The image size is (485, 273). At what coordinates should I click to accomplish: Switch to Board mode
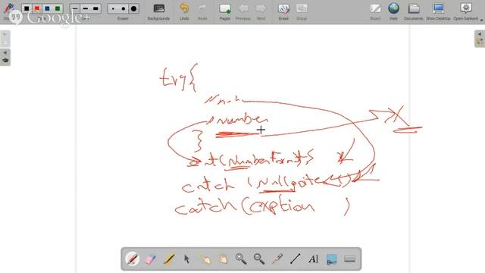pyautogui.click(x=375, y=11)
